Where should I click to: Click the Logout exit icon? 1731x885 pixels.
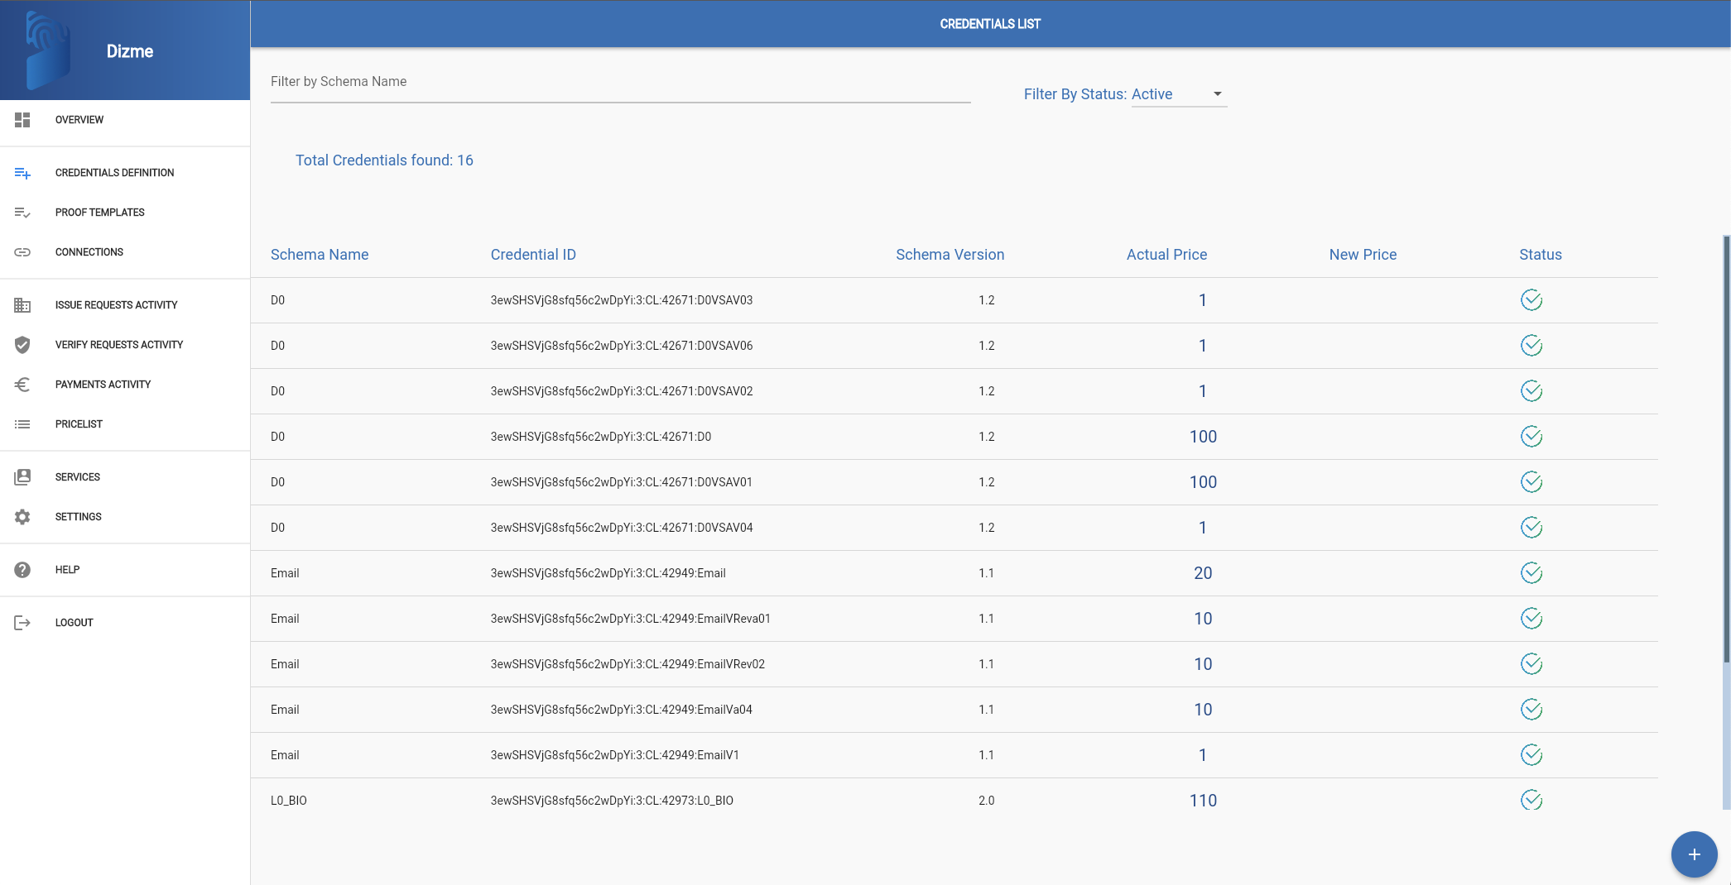point(22,623)
